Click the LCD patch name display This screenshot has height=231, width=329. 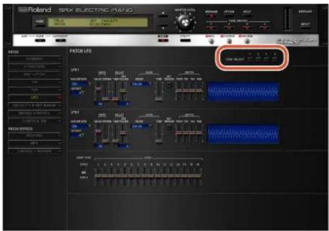click(98, 22)
